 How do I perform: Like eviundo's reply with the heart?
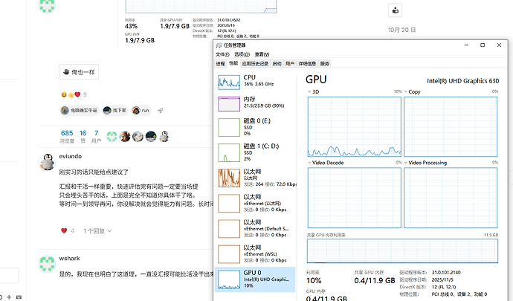64,230
